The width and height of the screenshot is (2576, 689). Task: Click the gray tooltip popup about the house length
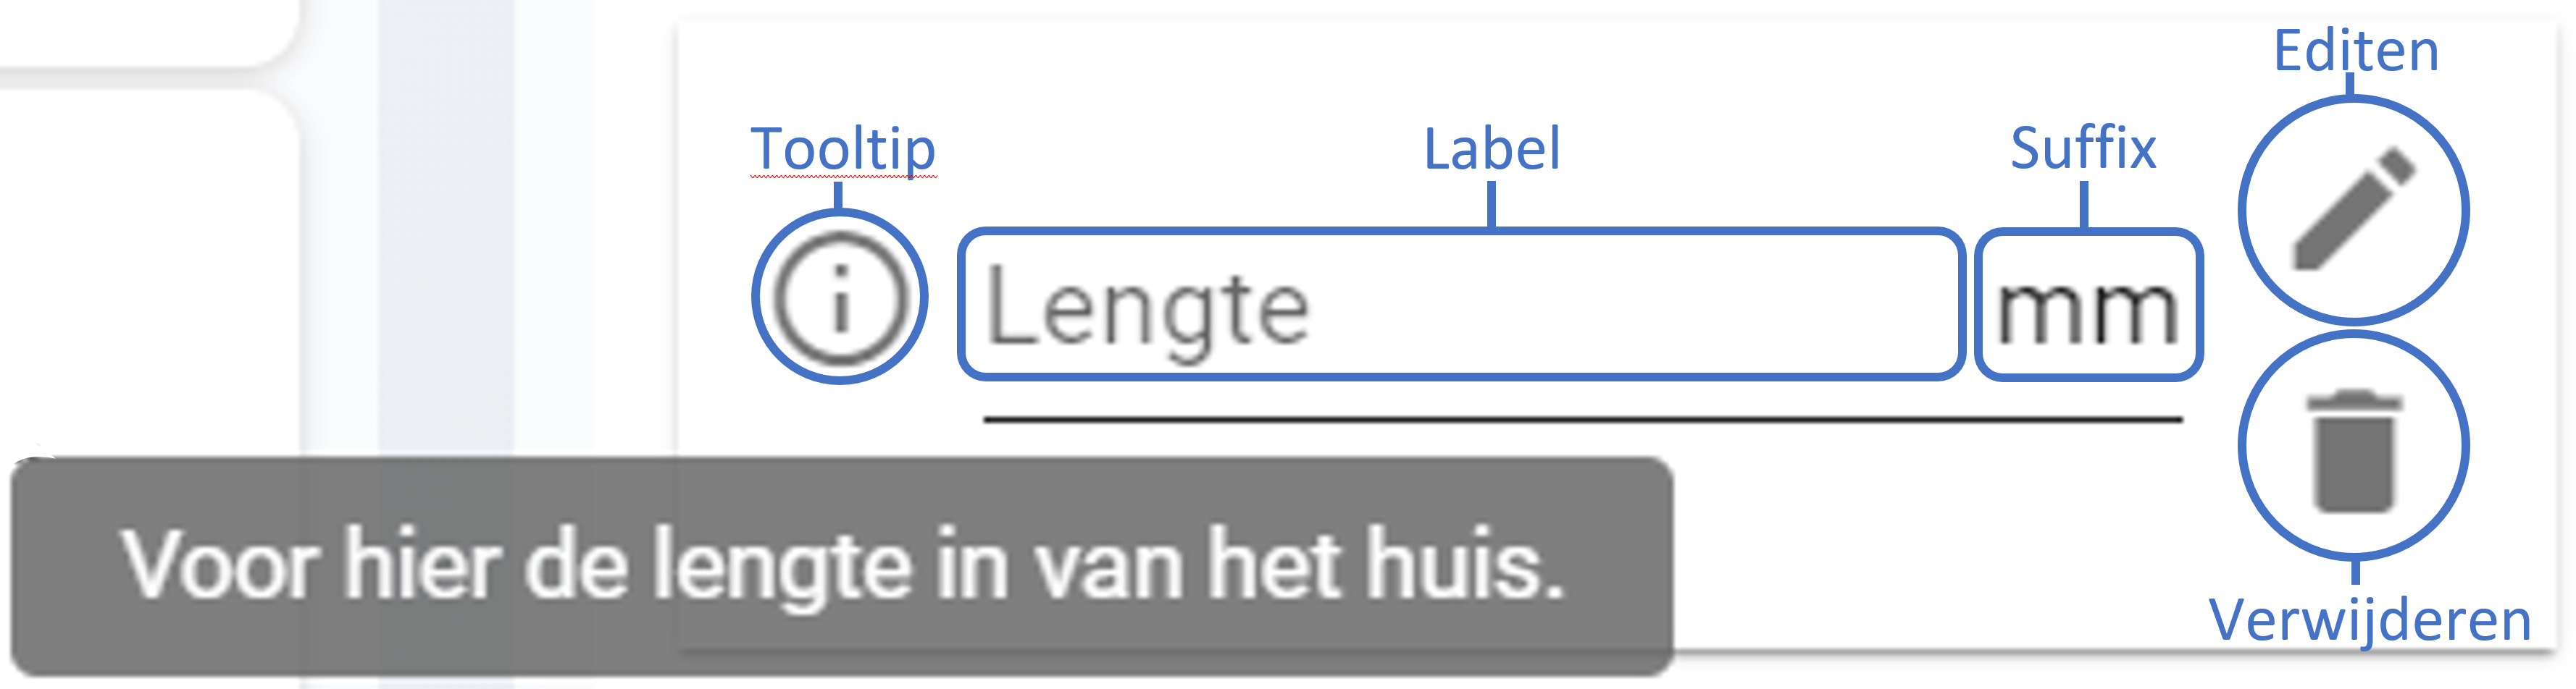840,565
